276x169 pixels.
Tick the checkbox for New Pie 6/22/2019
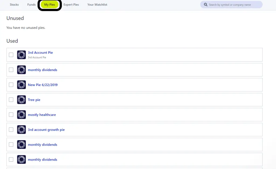pyautogui.click(x=11, y=85)
